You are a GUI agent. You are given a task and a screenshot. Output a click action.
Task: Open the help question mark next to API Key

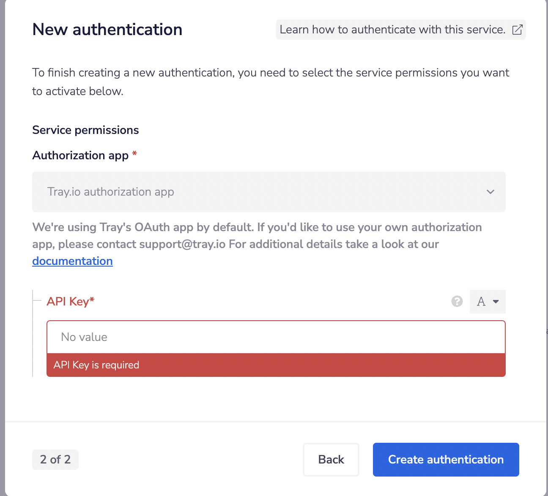[457, 301]
